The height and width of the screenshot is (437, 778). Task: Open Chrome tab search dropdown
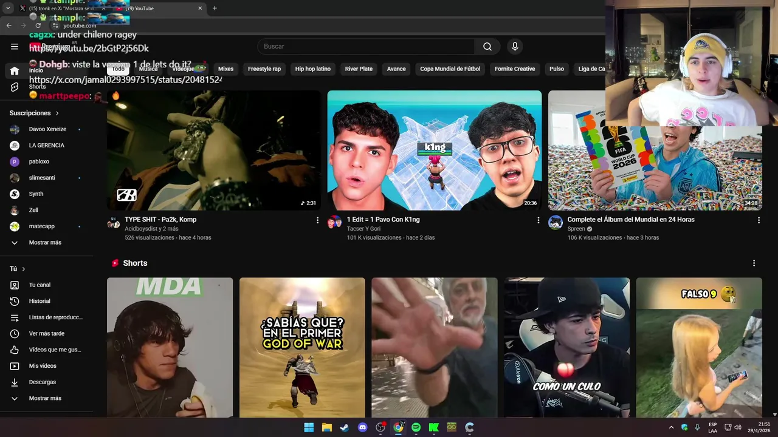point(8,8)
